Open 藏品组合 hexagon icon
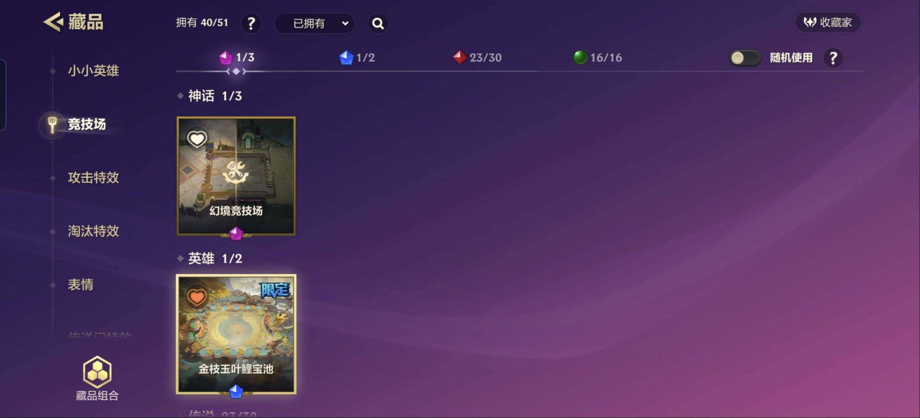Viewport: 920px width, 418px height. pyautogui.click(x=97, y=372)
